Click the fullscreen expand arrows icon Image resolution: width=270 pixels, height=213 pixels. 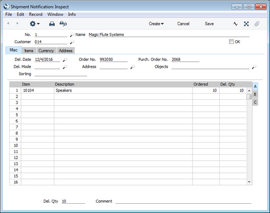pyautogui.click(x=246, y=24)
